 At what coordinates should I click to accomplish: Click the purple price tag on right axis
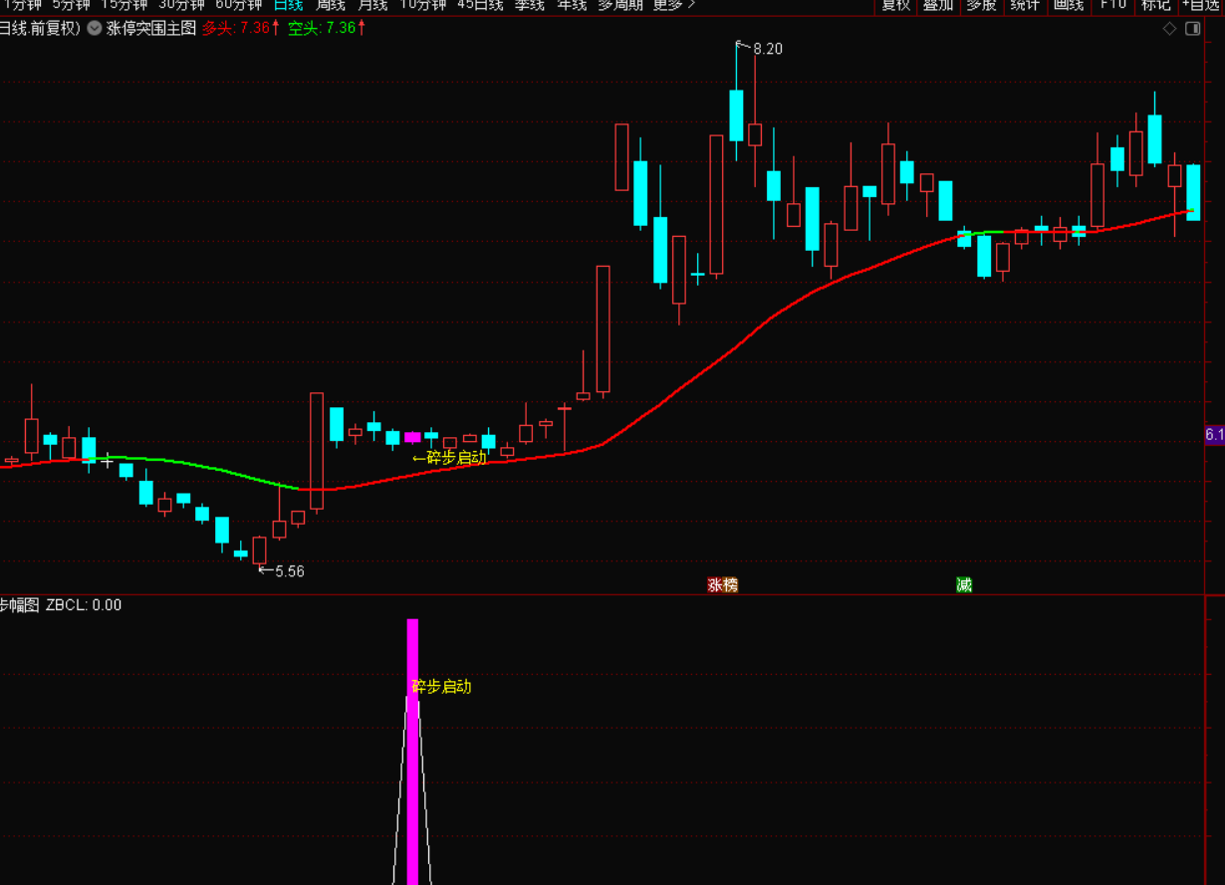pyautogui.click(x=1214, y=435)
